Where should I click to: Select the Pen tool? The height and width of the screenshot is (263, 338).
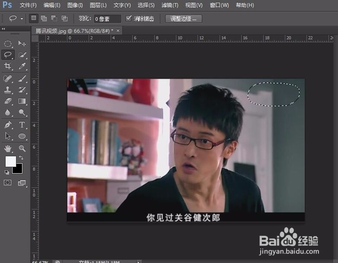pyautogui.click(x=8, y=125)
